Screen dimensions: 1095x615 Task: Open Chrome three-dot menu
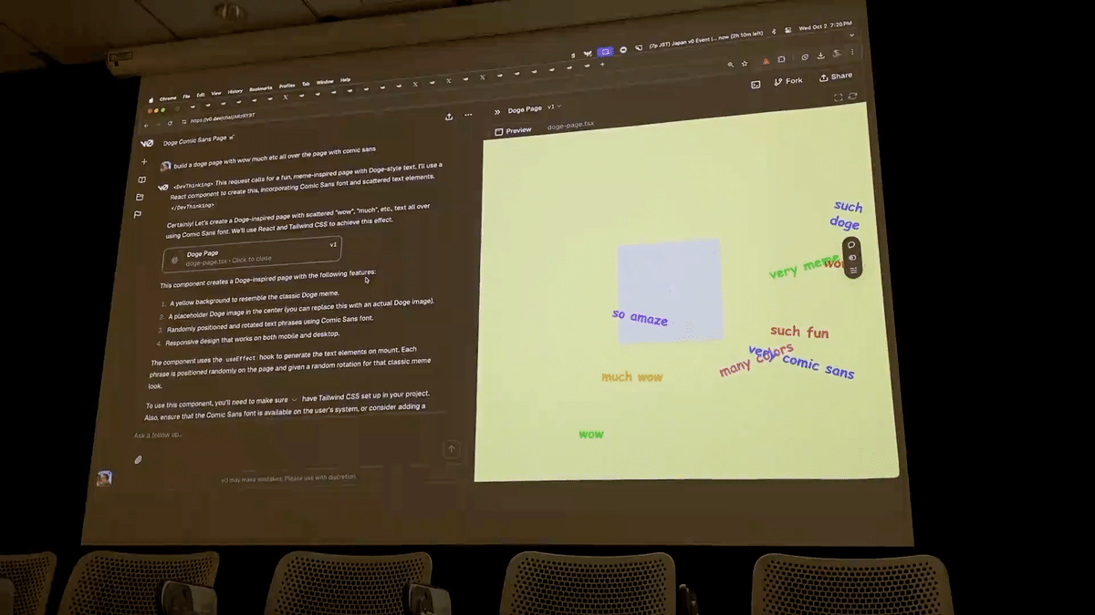pos(852,52)
